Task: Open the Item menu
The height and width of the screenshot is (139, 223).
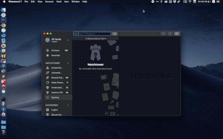Action: [x=67, y=1]
